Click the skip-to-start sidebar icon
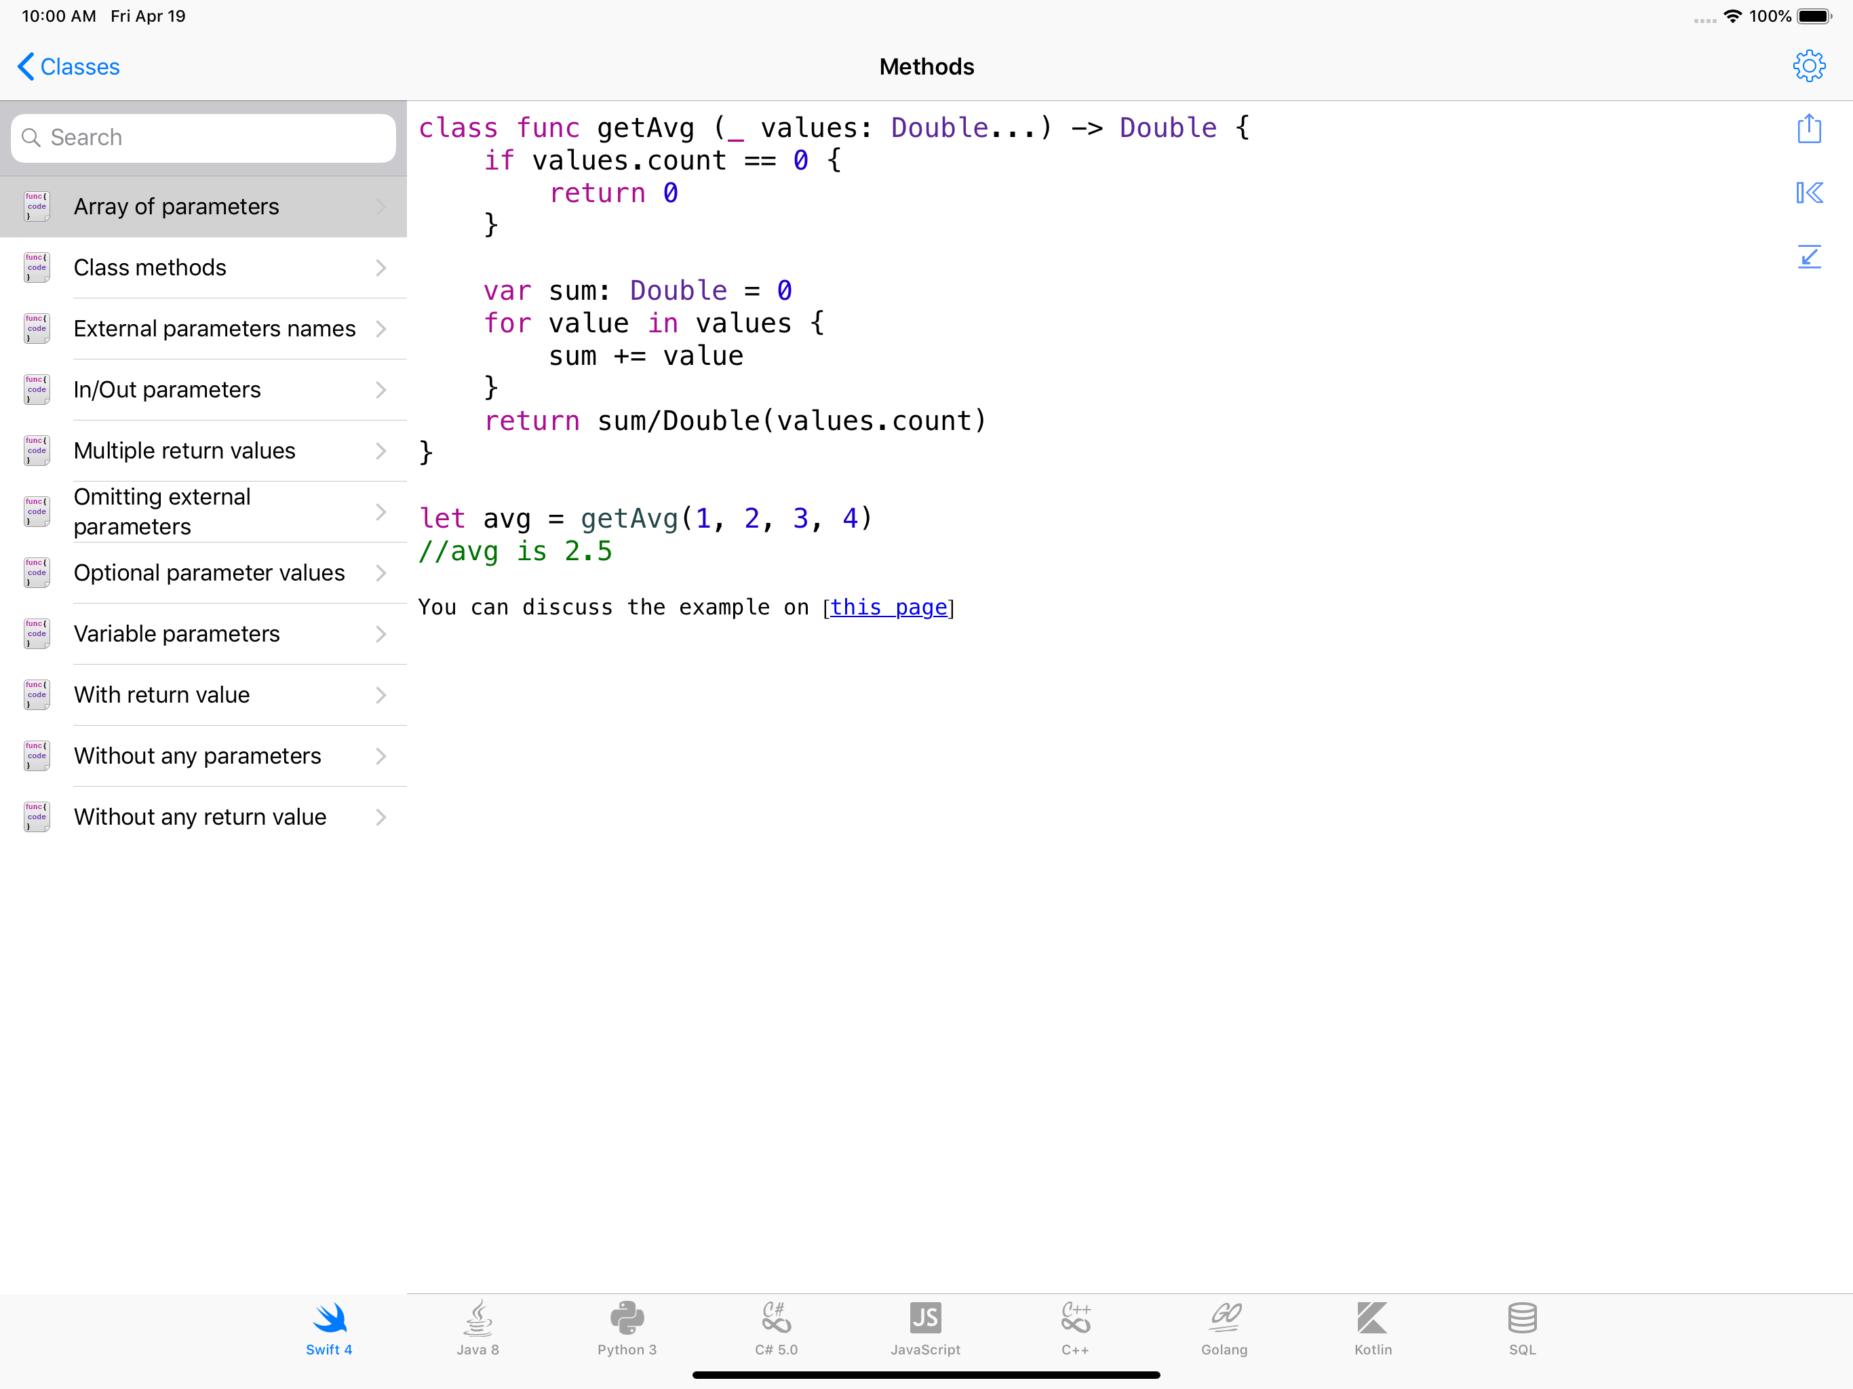 pyautogui.click(x=1810, y=193)
